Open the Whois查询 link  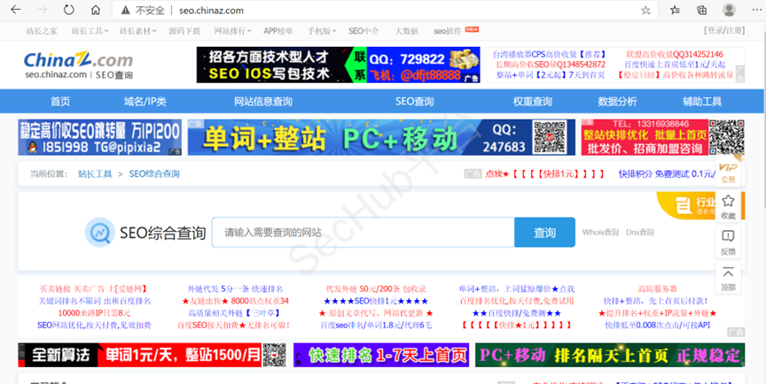coord(599,233)
